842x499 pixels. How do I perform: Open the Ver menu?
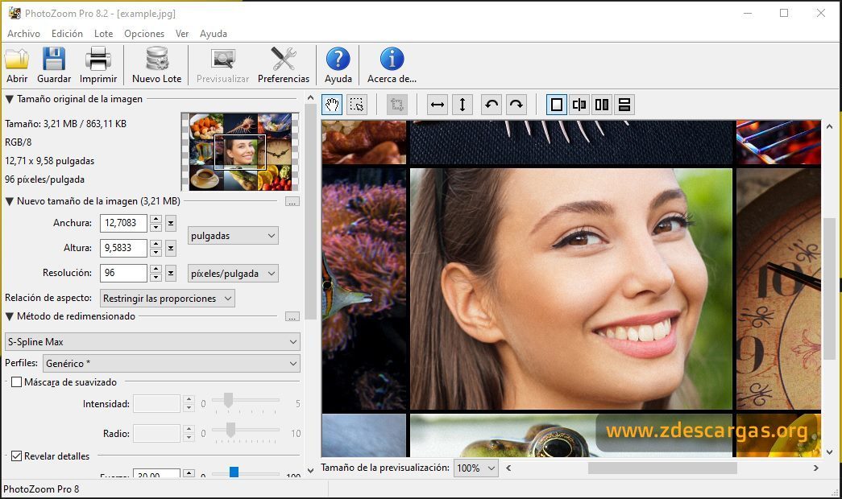(x=182, y=33)
